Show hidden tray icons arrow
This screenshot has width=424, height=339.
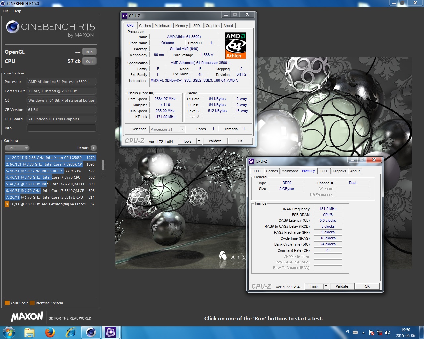click(x=363, y=332)
